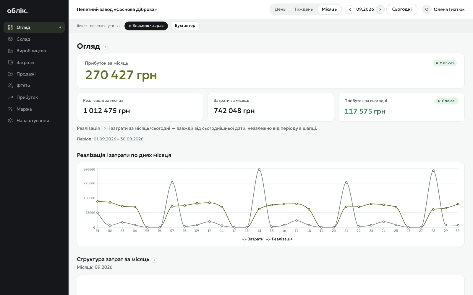Click chart peak point on day 14
The image size is (473, 295).
click(259, 170)
